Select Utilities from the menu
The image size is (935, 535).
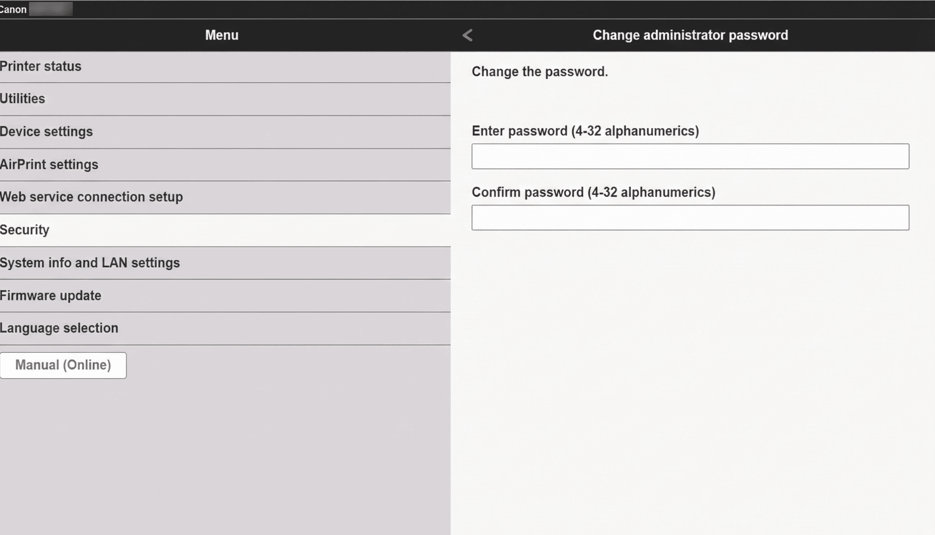pos(22,99)
